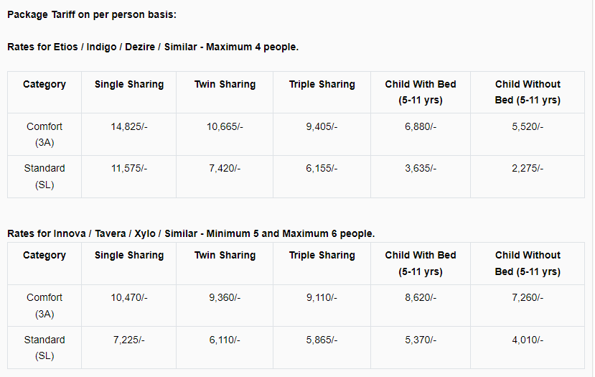Select the 7,225/- Standard single sharing price
Screen dimensions: 595x377
point(129,340)
